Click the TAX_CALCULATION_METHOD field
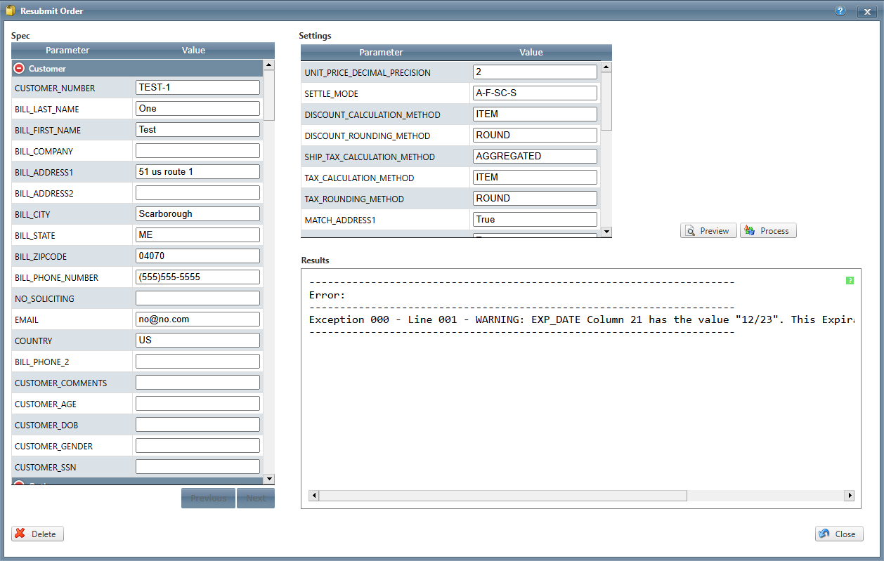This screenshot has width=884, height=561. pyautogui.click(x=535, y=177)
